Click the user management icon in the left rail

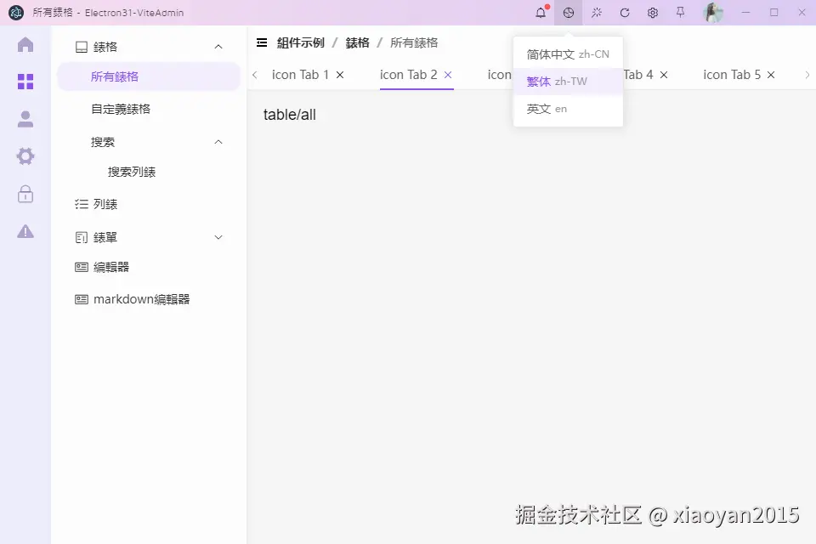pos(25,119)
